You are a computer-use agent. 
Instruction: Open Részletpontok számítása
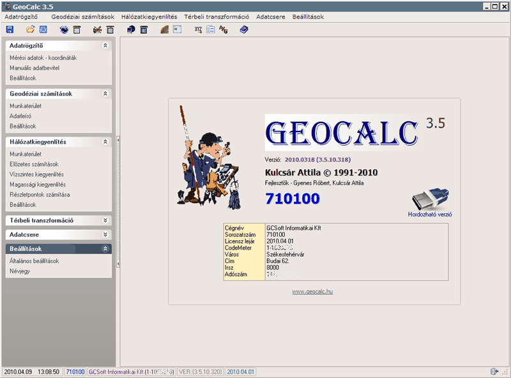(x=40, y=195)
